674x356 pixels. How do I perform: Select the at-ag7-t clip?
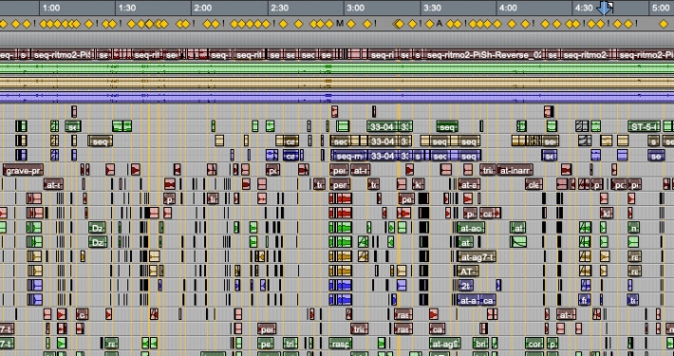click(477, 257)
